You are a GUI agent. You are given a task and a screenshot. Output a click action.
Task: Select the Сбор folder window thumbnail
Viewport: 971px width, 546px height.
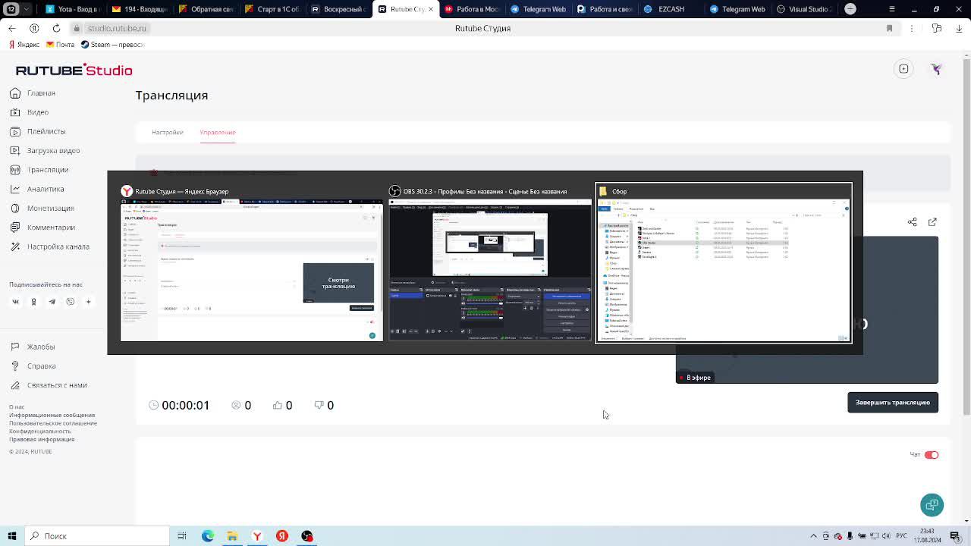tap(724, 263)
